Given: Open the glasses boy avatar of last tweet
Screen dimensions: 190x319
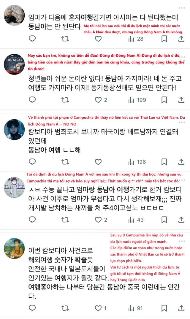Looking at the screenshot, I should pos(14,248).
